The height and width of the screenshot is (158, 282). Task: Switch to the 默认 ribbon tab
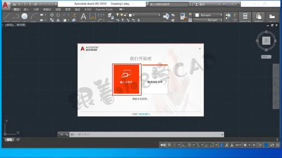(16, 9)
